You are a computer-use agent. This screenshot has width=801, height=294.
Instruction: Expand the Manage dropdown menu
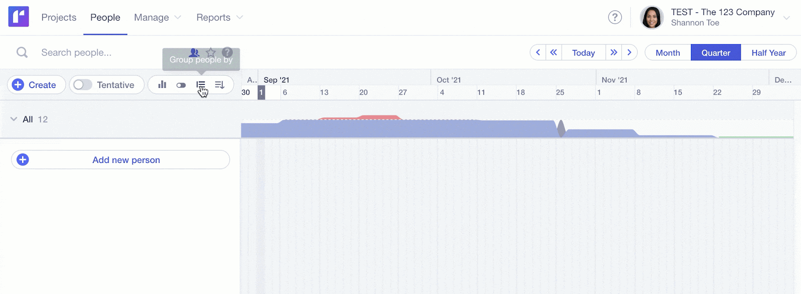point(157,17)
